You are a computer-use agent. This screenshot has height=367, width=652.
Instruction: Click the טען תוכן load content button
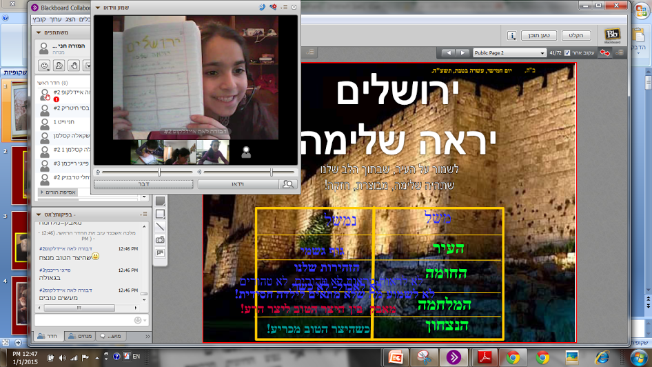point(539,35)
